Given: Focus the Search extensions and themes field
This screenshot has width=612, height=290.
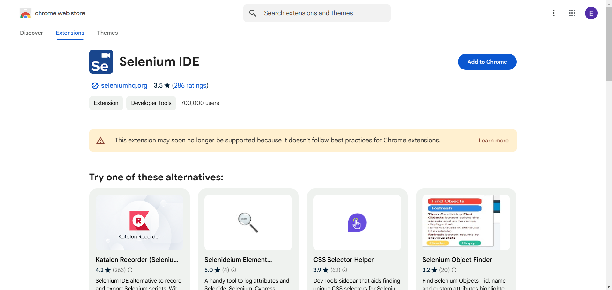Looking at the screenshot, I should [317, 13].
